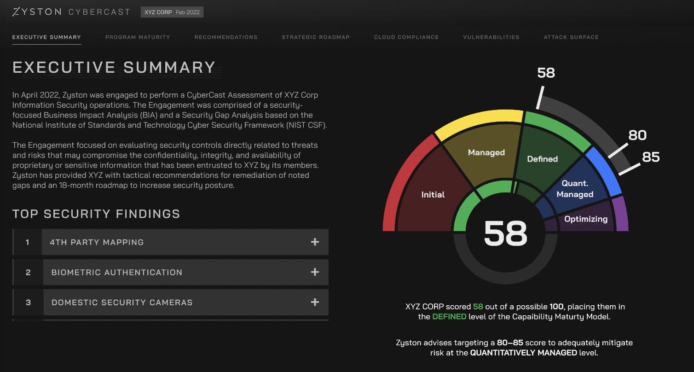Click the XYZ CORP Feb 2022 badge
The height and width of the screenshot is (372, 694).
tap(172, 12)
